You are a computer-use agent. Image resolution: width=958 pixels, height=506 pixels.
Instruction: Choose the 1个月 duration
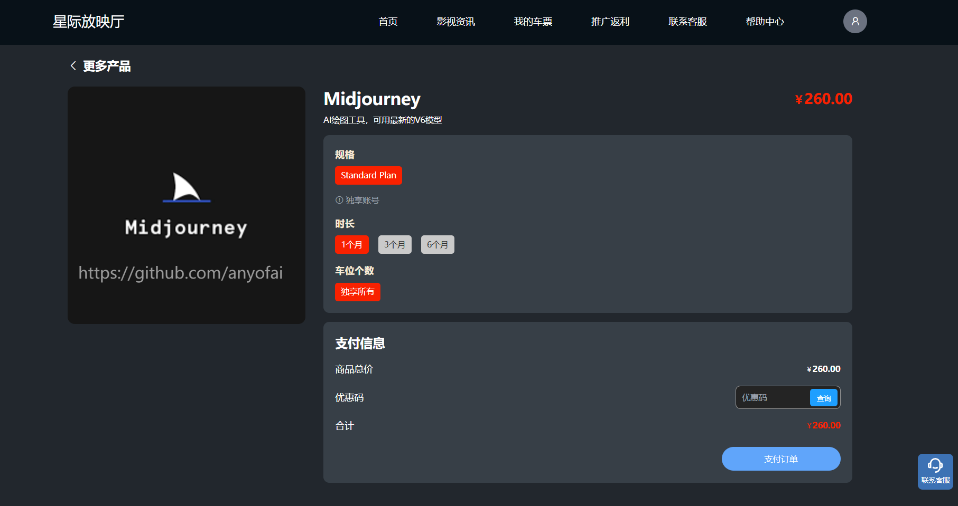pyautogui.click(x=352, y=245)
